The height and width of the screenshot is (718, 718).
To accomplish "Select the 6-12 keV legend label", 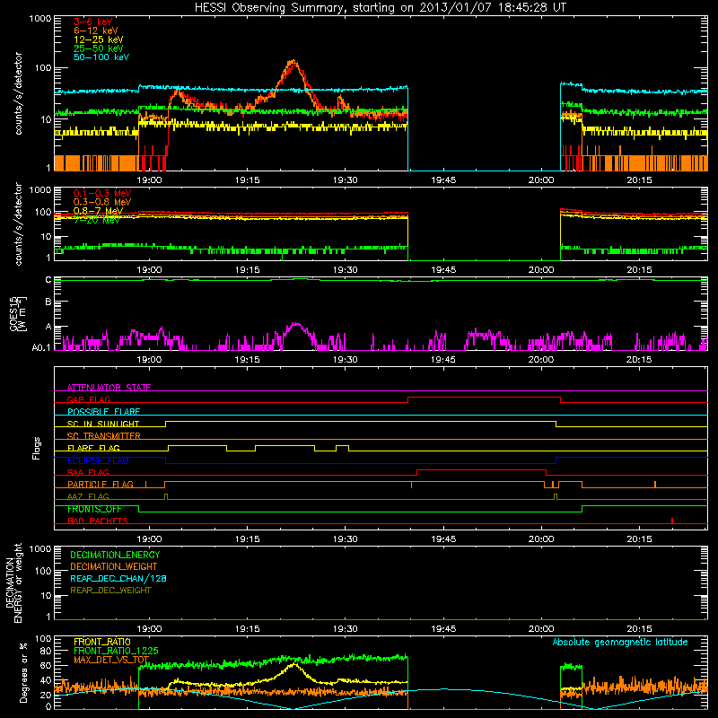I will pos(96,31).
